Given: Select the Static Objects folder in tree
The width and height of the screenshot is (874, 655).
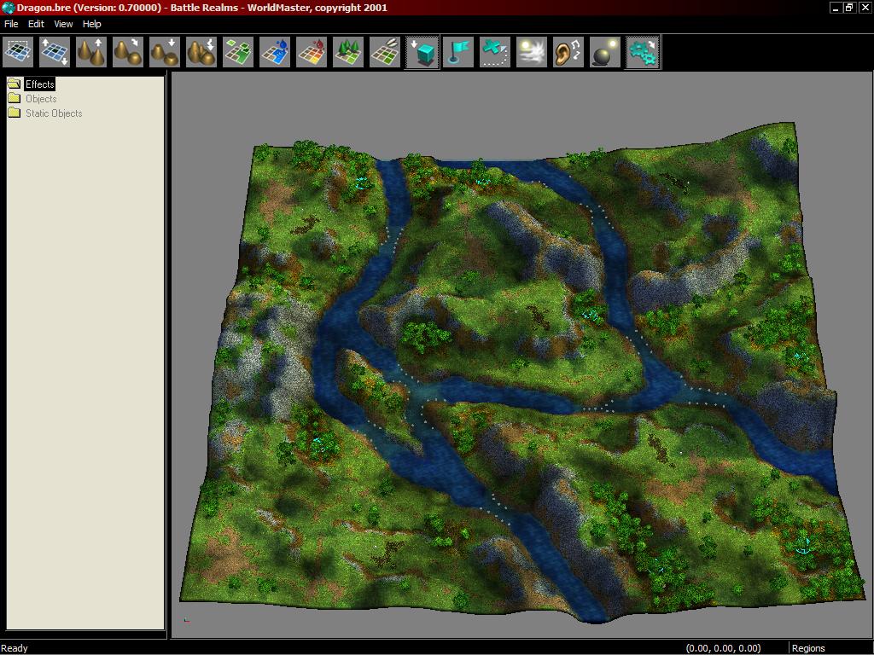Looking at the screenshot, I should 54,113.
